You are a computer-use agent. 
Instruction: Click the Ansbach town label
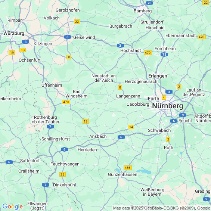(x=98, y=136)
